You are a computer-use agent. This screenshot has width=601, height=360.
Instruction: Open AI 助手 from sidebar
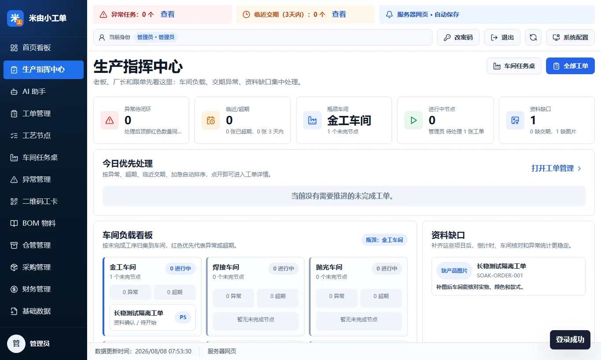pos(44,92)
